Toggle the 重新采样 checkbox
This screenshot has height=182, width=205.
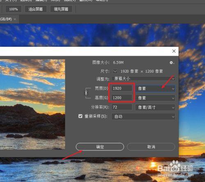(x=80, y=116)
